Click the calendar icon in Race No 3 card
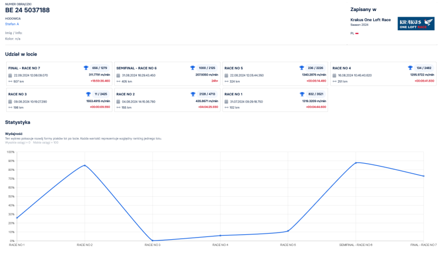The height and width of the screenshot is (253, 441). click(10, 101)
